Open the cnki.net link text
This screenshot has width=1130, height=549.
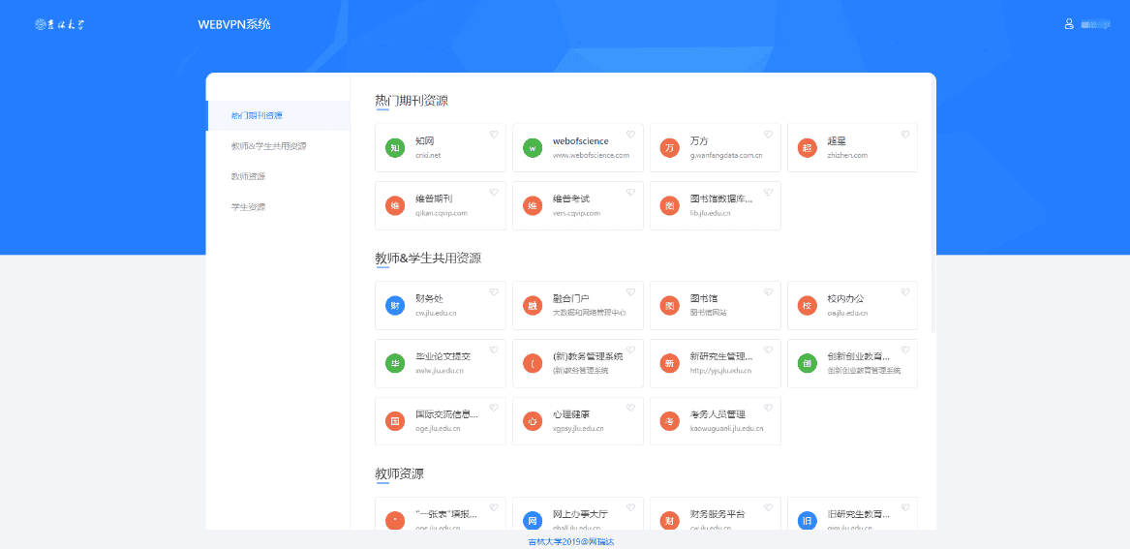(x=428, y=155)
